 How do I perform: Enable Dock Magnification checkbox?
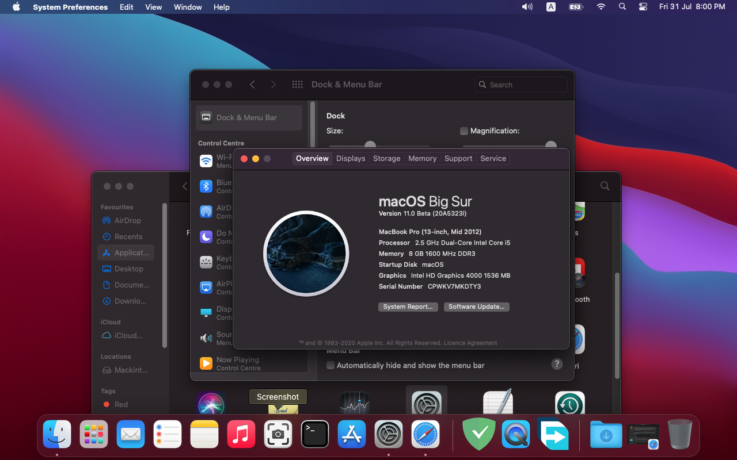pyautogui.click(x=464, y=131)
